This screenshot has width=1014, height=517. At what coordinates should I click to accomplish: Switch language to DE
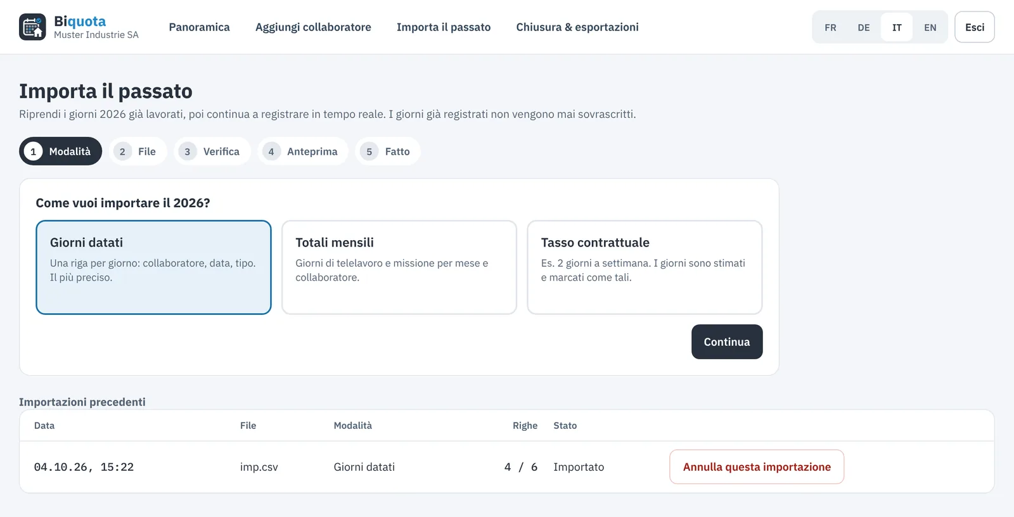863,27
